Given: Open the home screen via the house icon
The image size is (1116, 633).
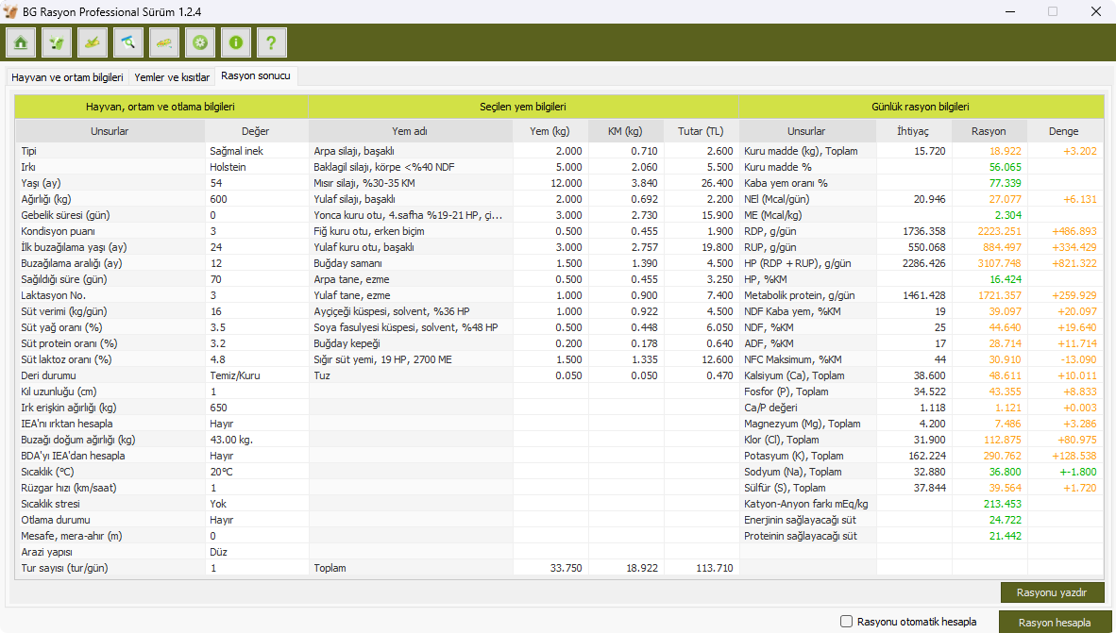Looking at the screenshot, I should tap(21, 42).
